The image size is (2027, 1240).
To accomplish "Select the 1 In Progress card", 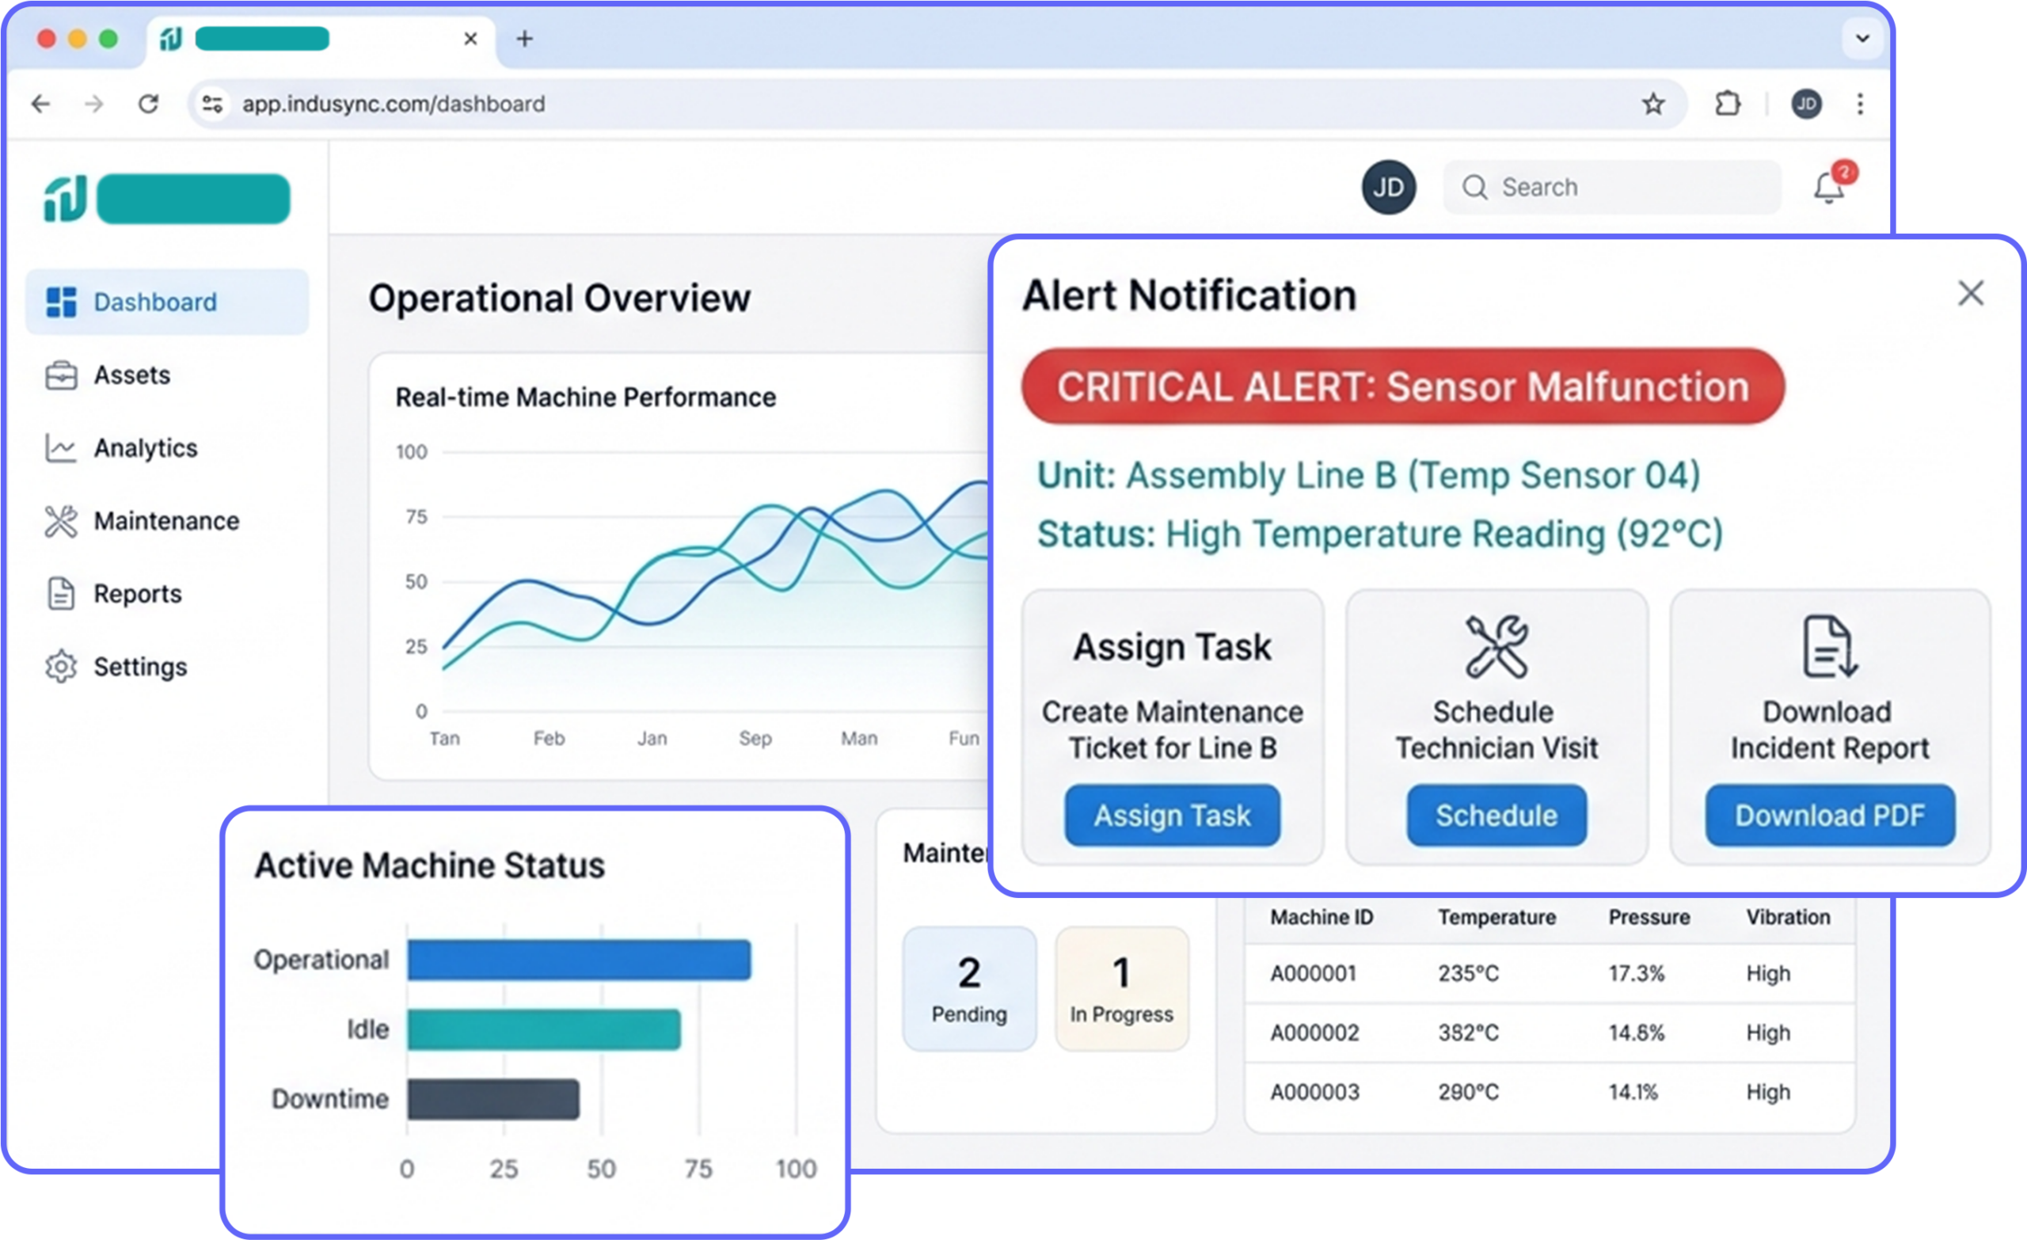I will pyautogui.click(x=1122, y=989).
